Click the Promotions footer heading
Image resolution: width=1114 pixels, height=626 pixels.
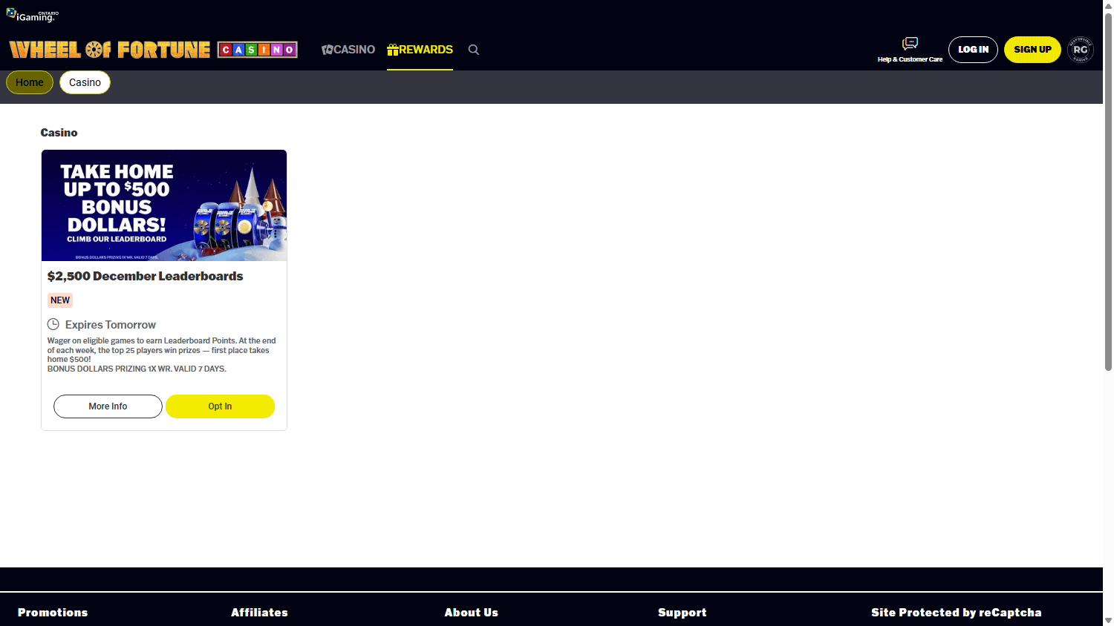53,613
